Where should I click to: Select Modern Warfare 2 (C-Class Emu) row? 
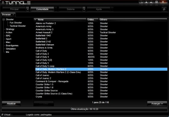[x=101, y=72]
